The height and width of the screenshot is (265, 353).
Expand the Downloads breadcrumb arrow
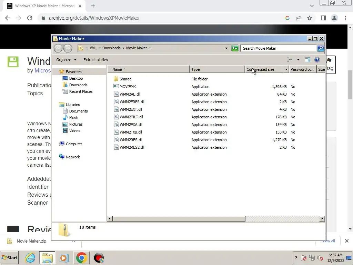pos(123,48)
